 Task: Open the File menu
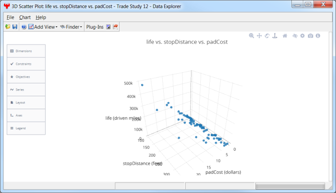tap(10, 17)
